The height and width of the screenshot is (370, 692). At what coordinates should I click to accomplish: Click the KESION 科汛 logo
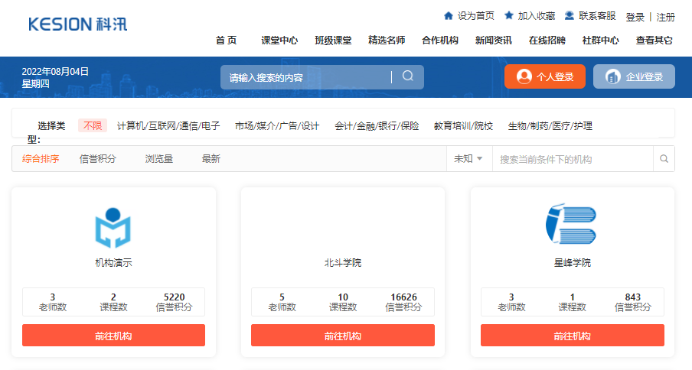[x=77, y=24]
